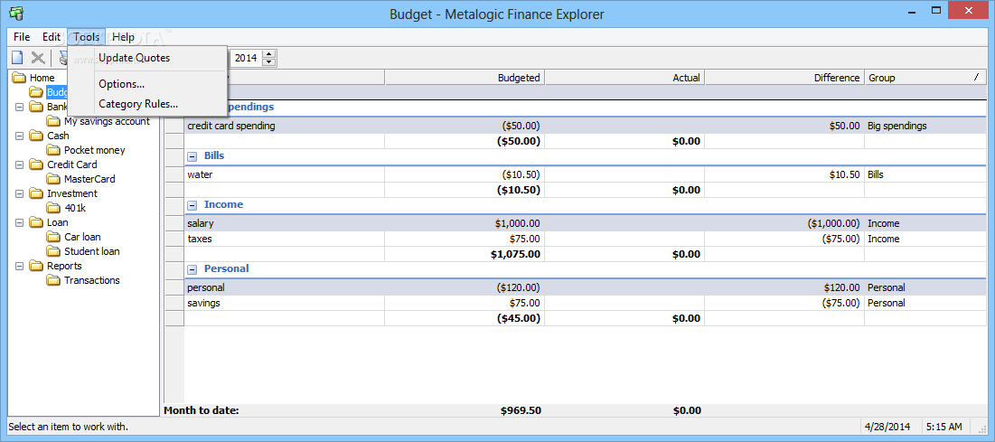Screen dimensions: 995x442
Task: Sort by the Group column header
Action: coord(925,78)
